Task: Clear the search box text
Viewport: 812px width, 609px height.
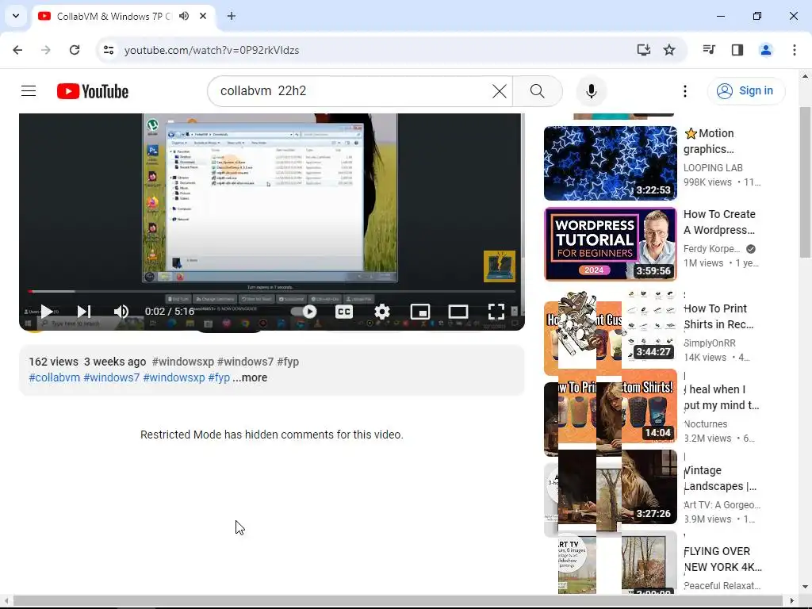Action: point(500,91)
